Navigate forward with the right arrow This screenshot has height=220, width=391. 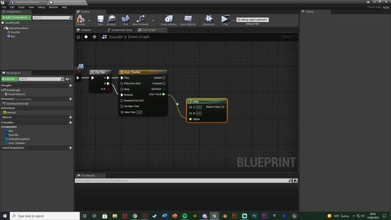94,37
